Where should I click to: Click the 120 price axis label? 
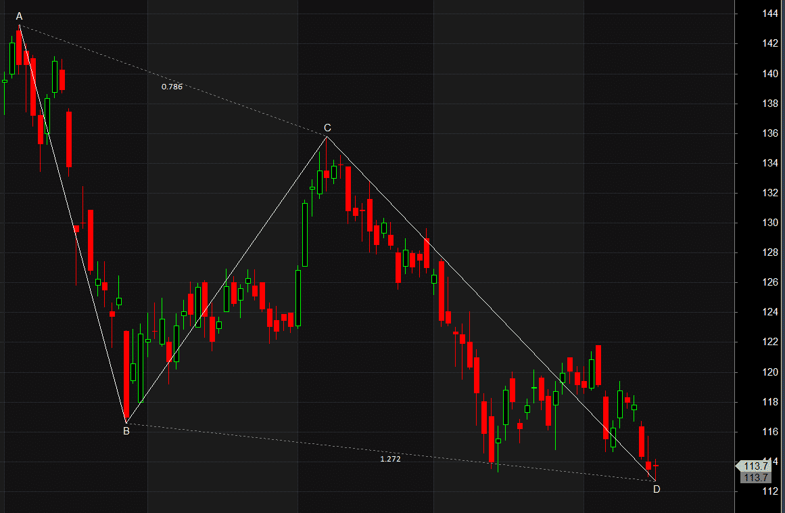[x=769, y=372]
